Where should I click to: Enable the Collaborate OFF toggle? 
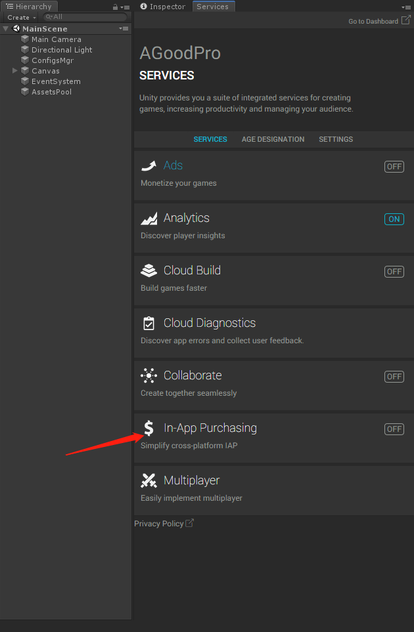point(394,376)
